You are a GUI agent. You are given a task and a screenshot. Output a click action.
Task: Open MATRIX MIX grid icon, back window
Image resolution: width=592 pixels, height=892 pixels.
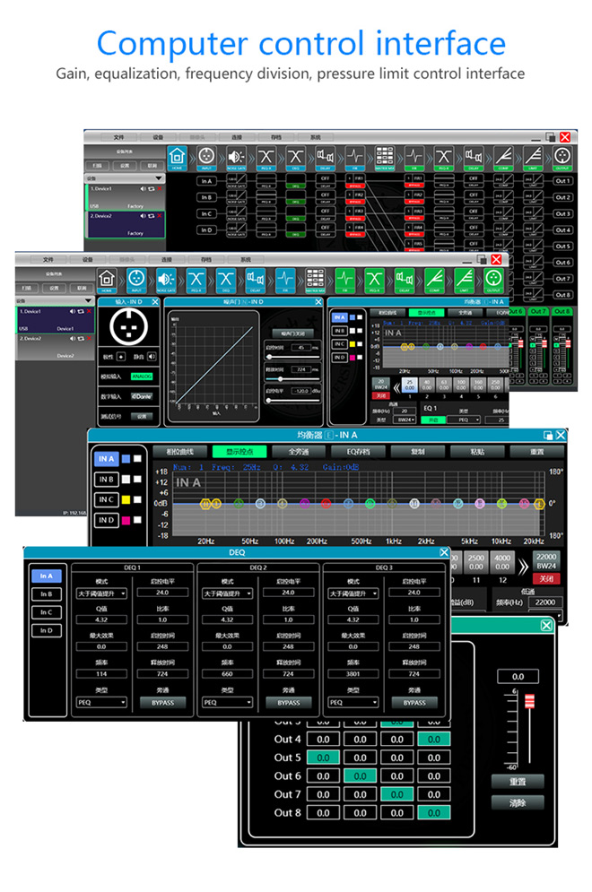coord(384,157)
